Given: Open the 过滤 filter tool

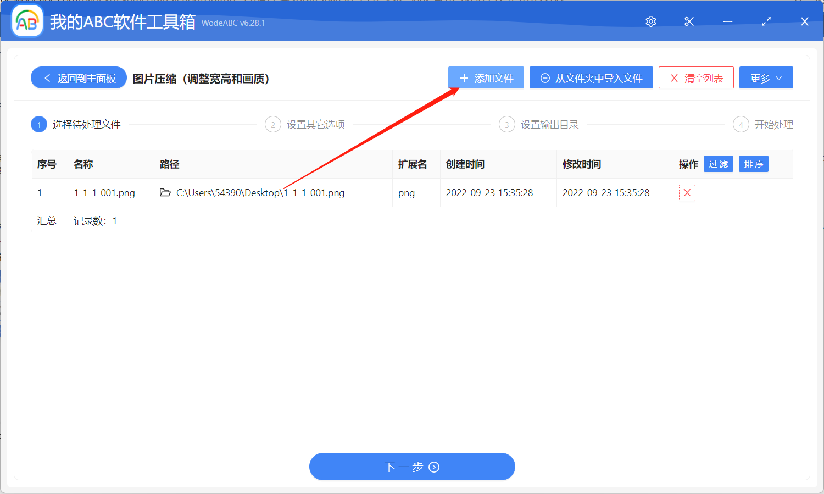Looking at the screenshot, I should [718, 164].
